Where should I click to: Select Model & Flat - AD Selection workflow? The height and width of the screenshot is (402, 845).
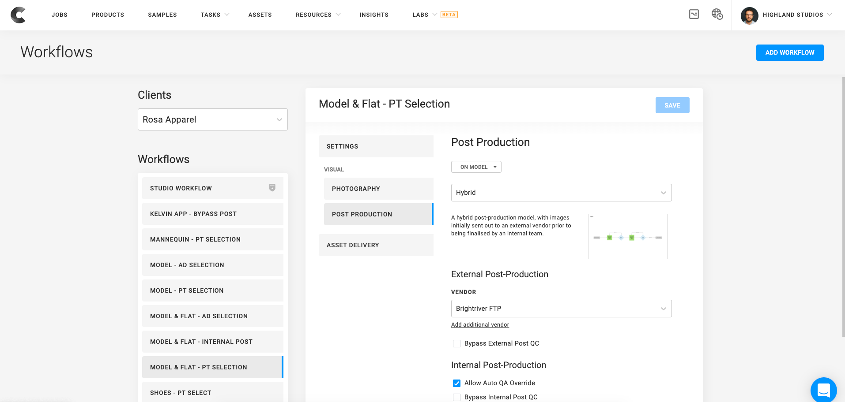pos(213,316)
